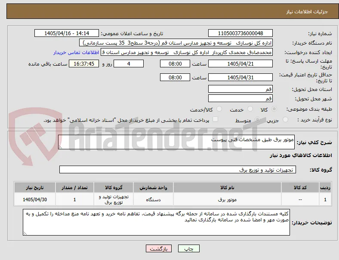Open the اطلاعات تماس خریدار link
The height and width of the screenshot is (260, 339).
click(x=76, y=52)
